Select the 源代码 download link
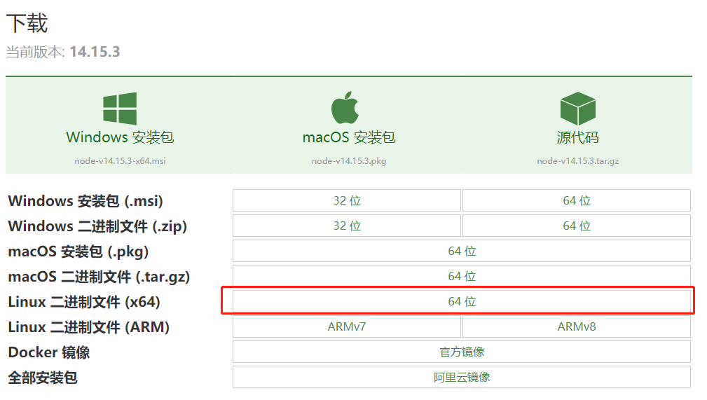 point(577,137)
